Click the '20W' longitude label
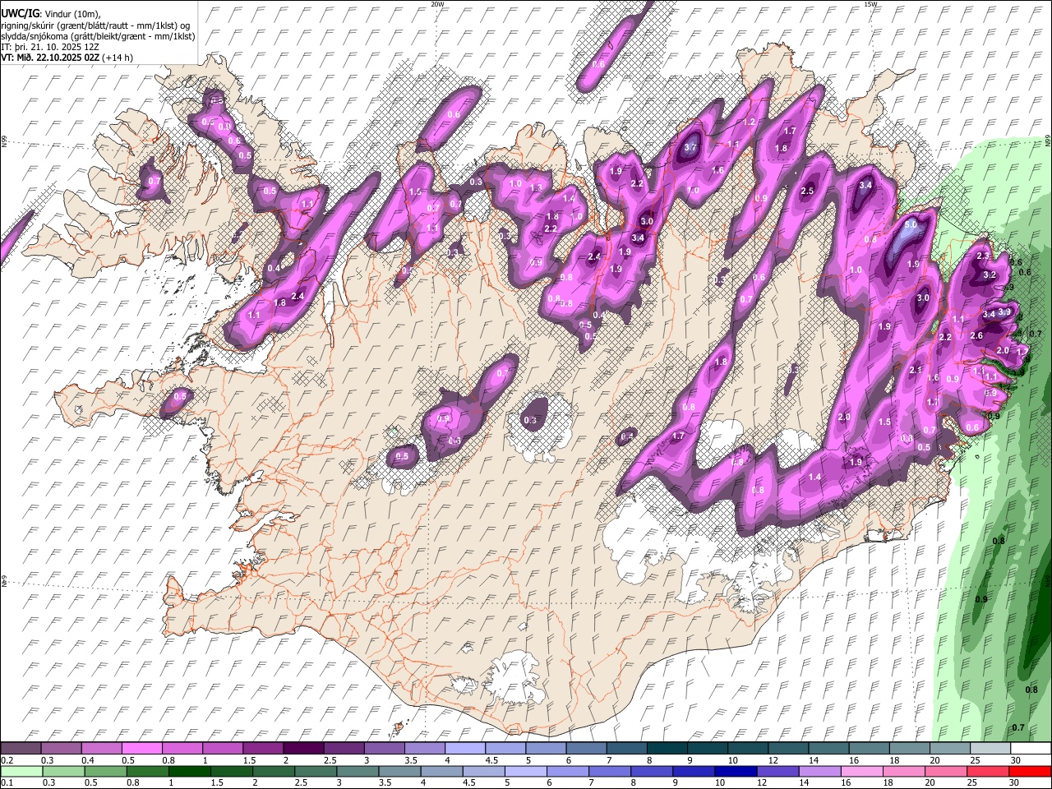Viewport: 1052px width, 789px height. [x=437, y=4]
